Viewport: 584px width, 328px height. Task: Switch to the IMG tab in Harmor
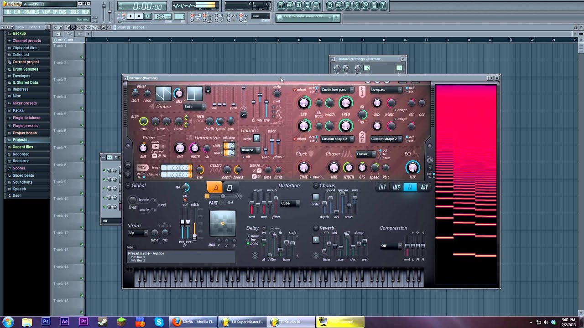(x=396, y=187)
